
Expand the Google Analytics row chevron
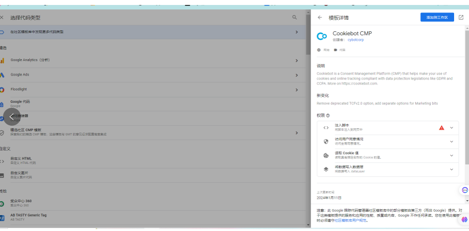coord(297,61)
